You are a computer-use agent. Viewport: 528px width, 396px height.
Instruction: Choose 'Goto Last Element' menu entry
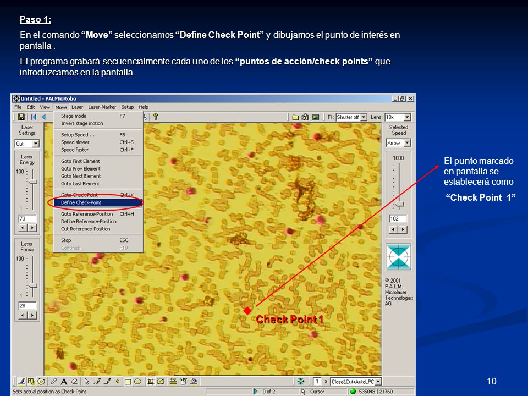click(x=98, y=184)
